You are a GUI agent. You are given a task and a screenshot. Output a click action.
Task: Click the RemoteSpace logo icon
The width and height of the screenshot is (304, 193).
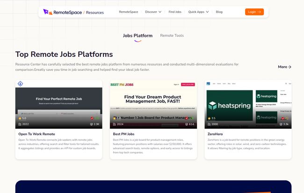click(x=48, y=12)
